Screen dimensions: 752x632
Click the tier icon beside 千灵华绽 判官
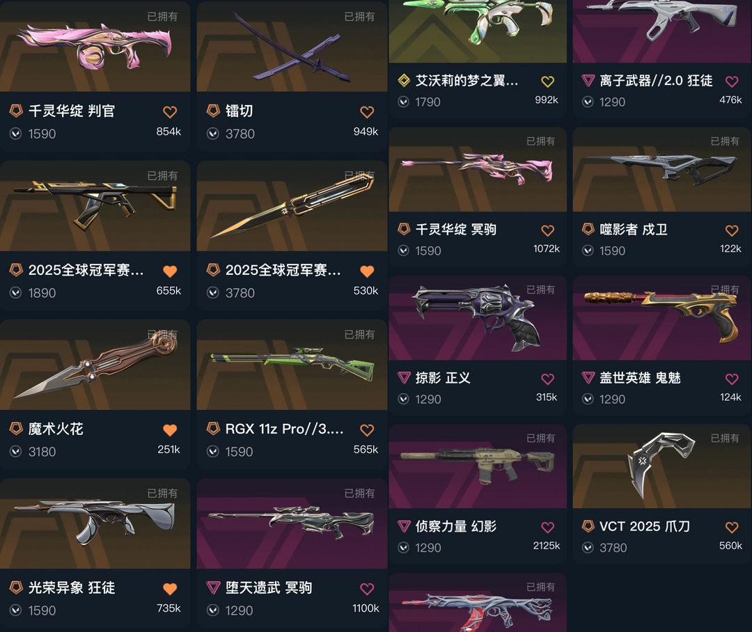point(16,111)
